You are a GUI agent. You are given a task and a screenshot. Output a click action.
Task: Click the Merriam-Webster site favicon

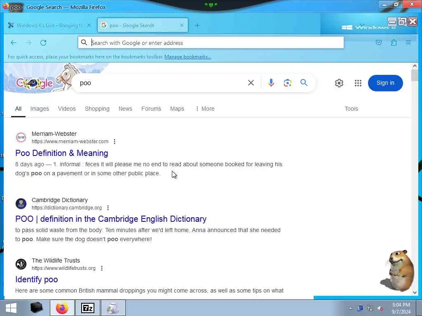click(x=21, y=137)
